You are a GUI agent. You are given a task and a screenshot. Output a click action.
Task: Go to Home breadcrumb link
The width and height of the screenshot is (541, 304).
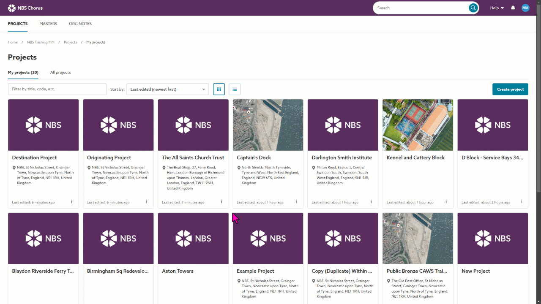click(x=13, y=42)
